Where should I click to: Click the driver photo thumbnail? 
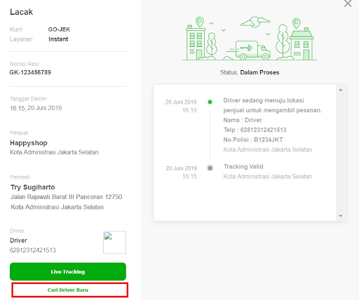point(114,243)
